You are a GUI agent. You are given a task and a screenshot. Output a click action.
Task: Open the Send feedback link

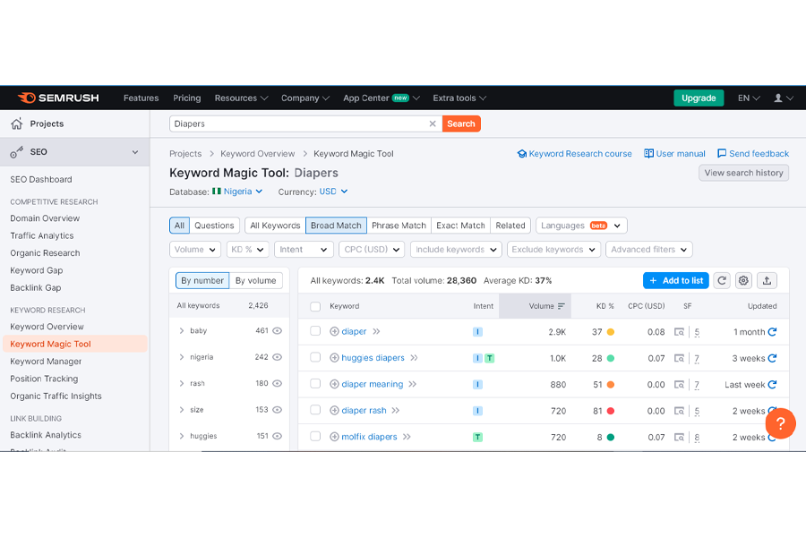753,154
